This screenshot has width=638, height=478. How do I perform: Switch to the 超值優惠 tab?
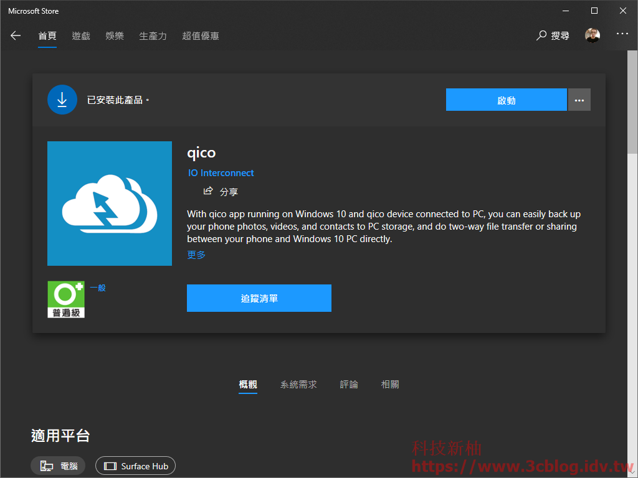[201, 35]
